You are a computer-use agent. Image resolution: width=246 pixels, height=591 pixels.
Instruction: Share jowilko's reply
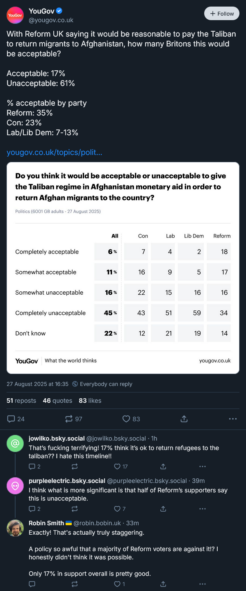click(x=163, y=466)
